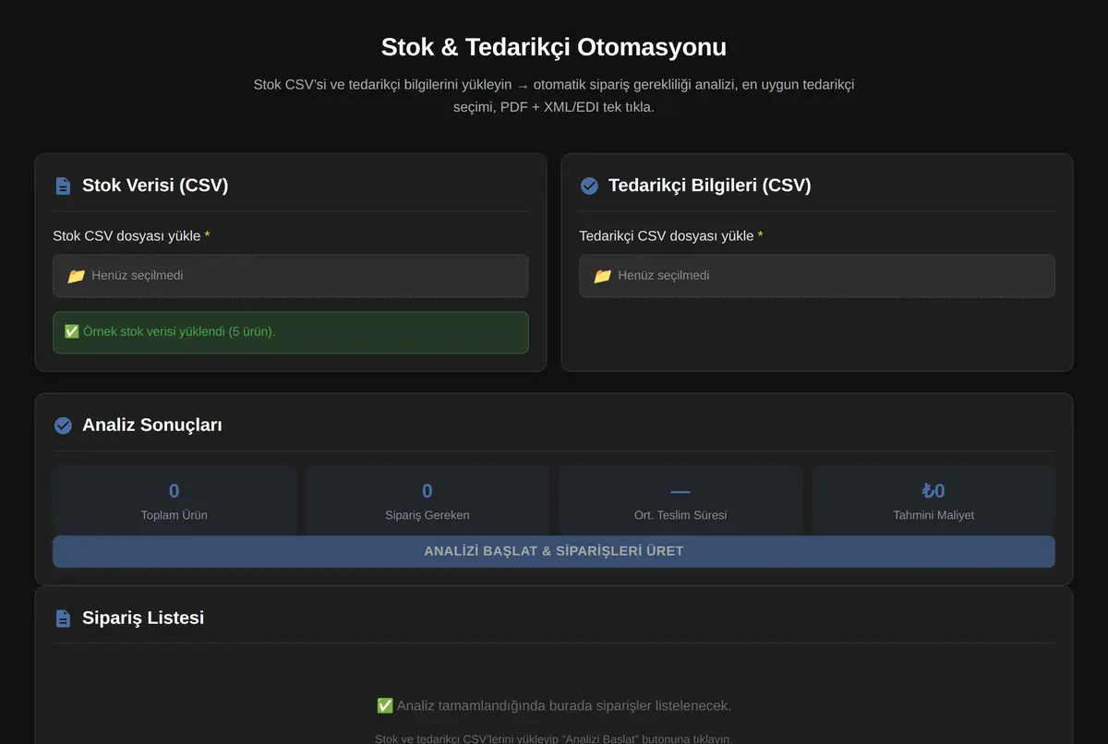
Task: Click the green 'Örnek stok verisi yüklendi' message
Action: (291, 332)
